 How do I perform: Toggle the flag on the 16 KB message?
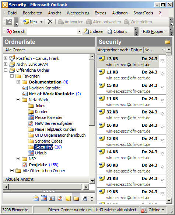tap(162, 127)
